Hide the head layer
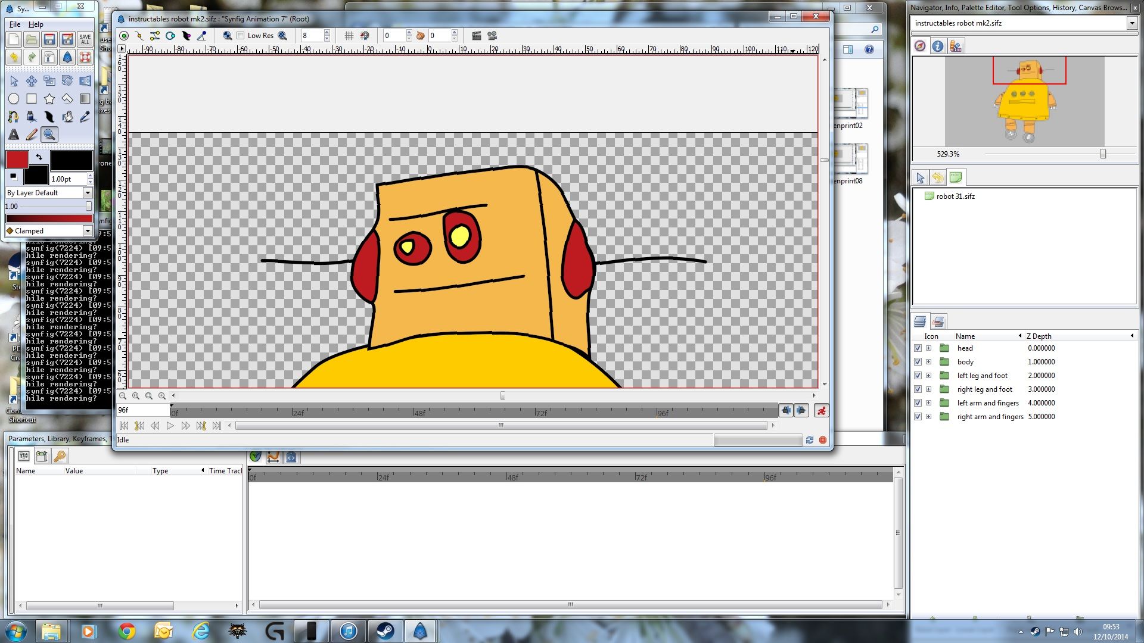This screenshot has width=1144, height=643. pyautogui.click(x=918, y=348)
